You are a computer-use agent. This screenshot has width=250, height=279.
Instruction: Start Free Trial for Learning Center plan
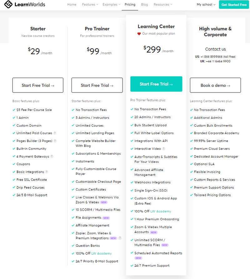click(x=156, y=84)
